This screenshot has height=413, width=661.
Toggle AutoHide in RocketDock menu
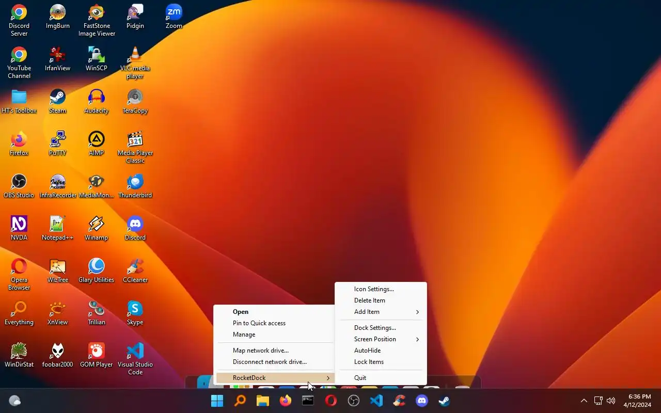point(381,351)
